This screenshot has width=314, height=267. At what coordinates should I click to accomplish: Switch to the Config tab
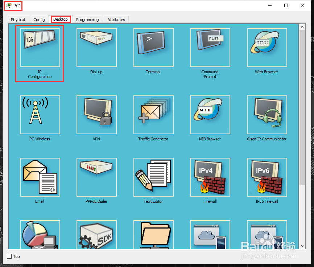pyautogui.click(x=39, y=20)
